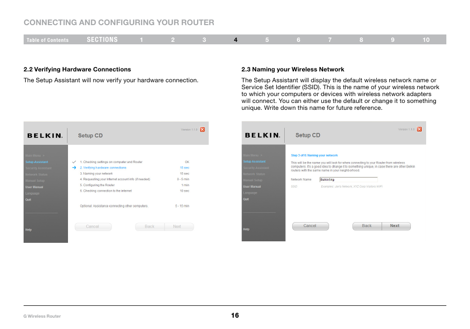
Task: Go to section 9 in navigation bar
Action: click(393, 40)
